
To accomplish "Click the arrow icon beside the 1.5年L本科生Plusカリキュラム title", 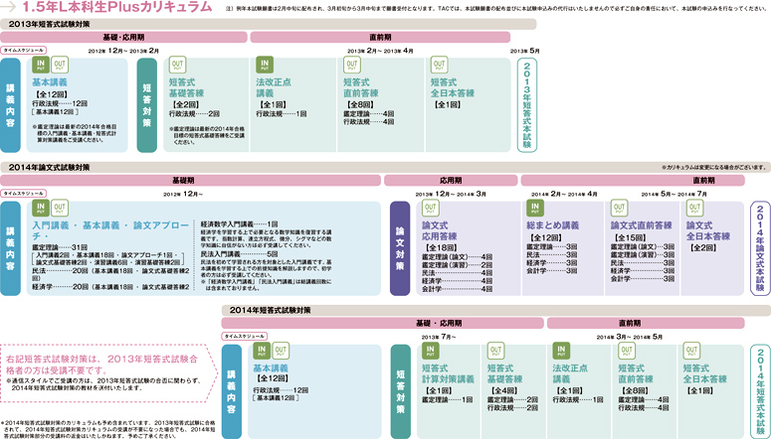I will click(x=11, y=8).
